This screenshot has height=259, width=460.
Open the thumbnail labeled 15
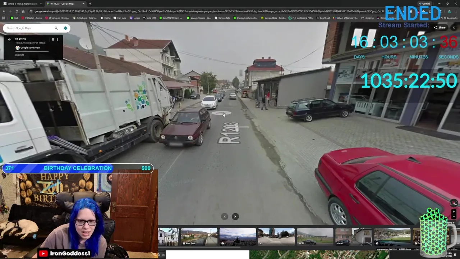(315, 237)
